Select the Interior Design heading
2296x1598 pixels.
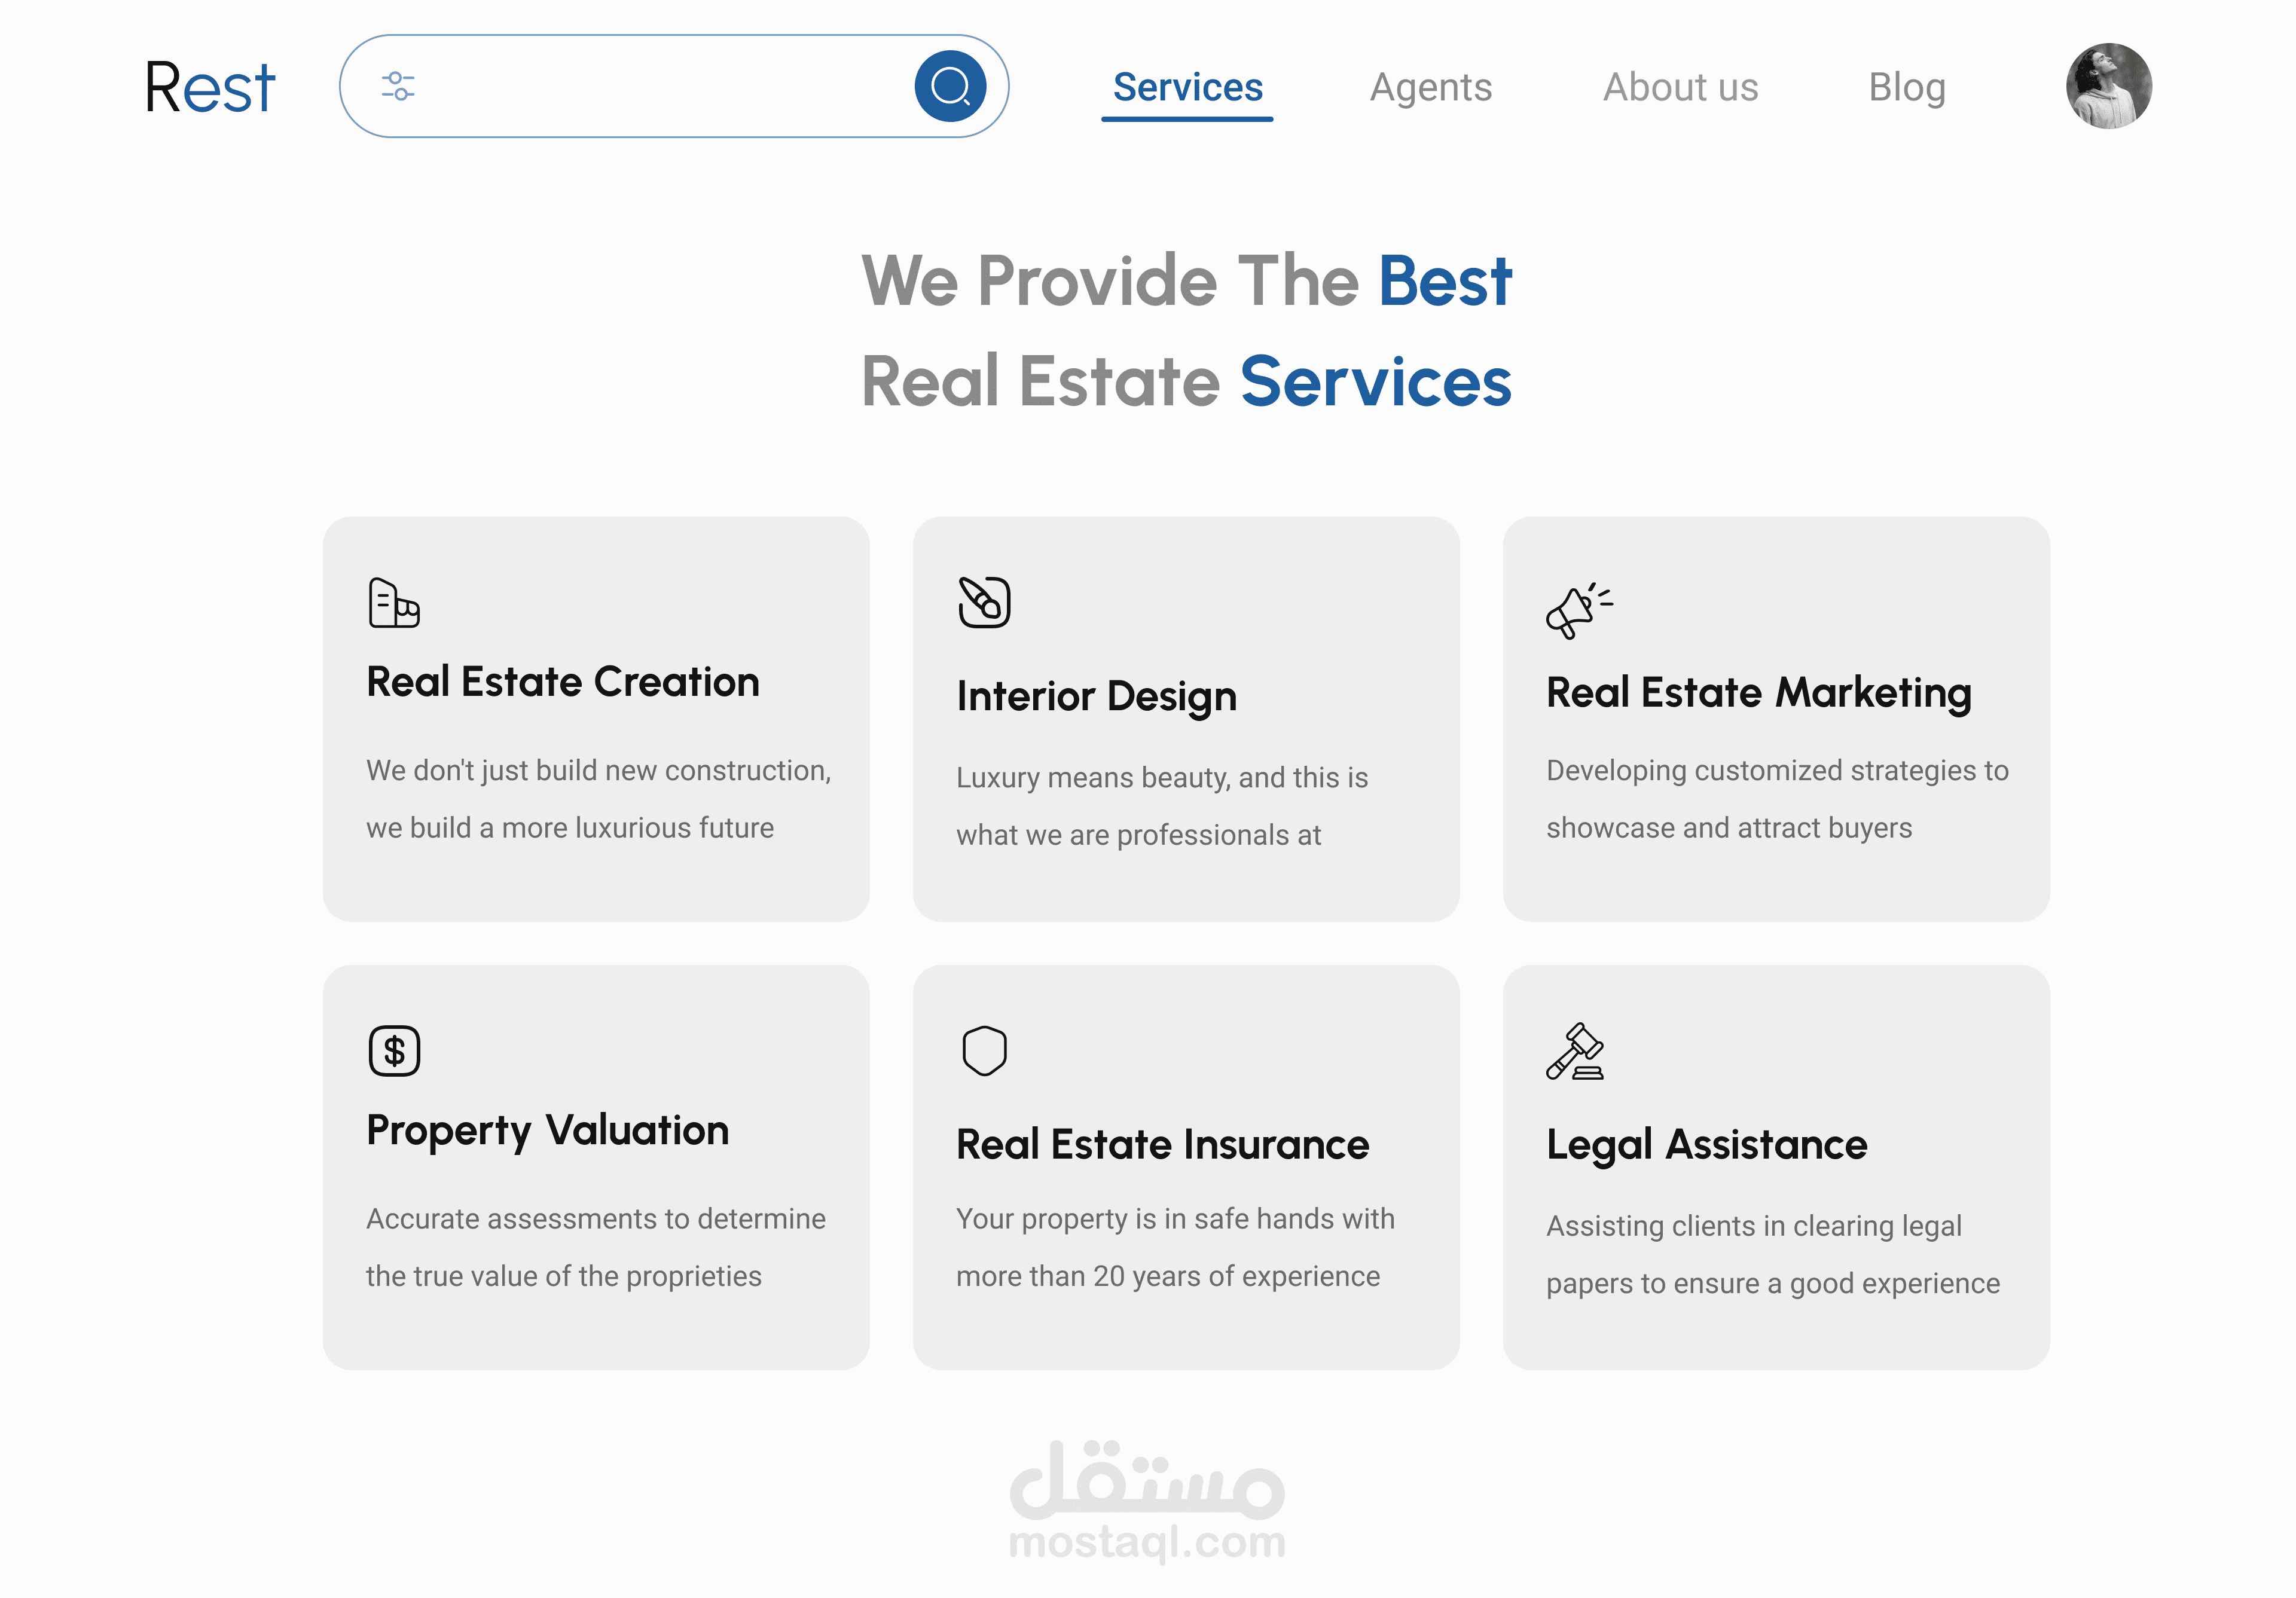(x=1096, y=696)
